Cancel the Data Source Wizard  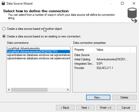126,107
